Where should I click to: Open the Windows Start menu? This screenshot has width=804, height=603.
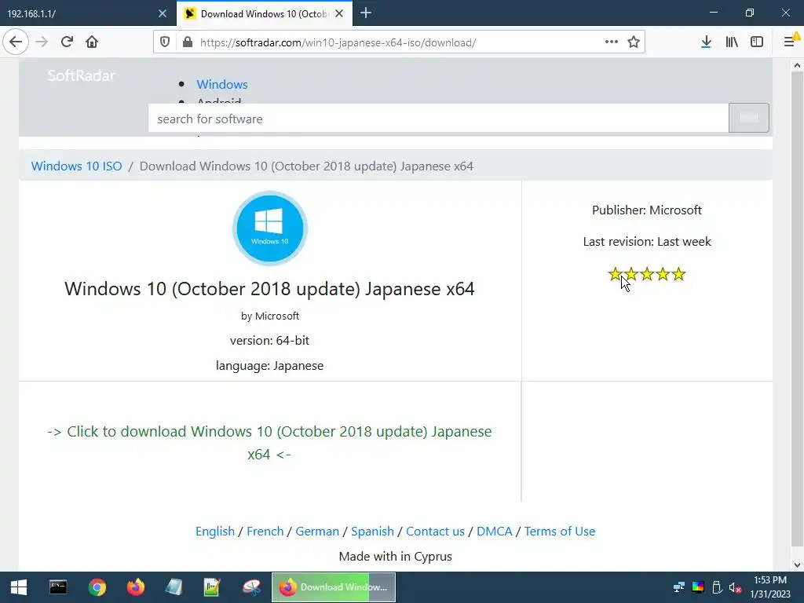(x=19, y=587)
